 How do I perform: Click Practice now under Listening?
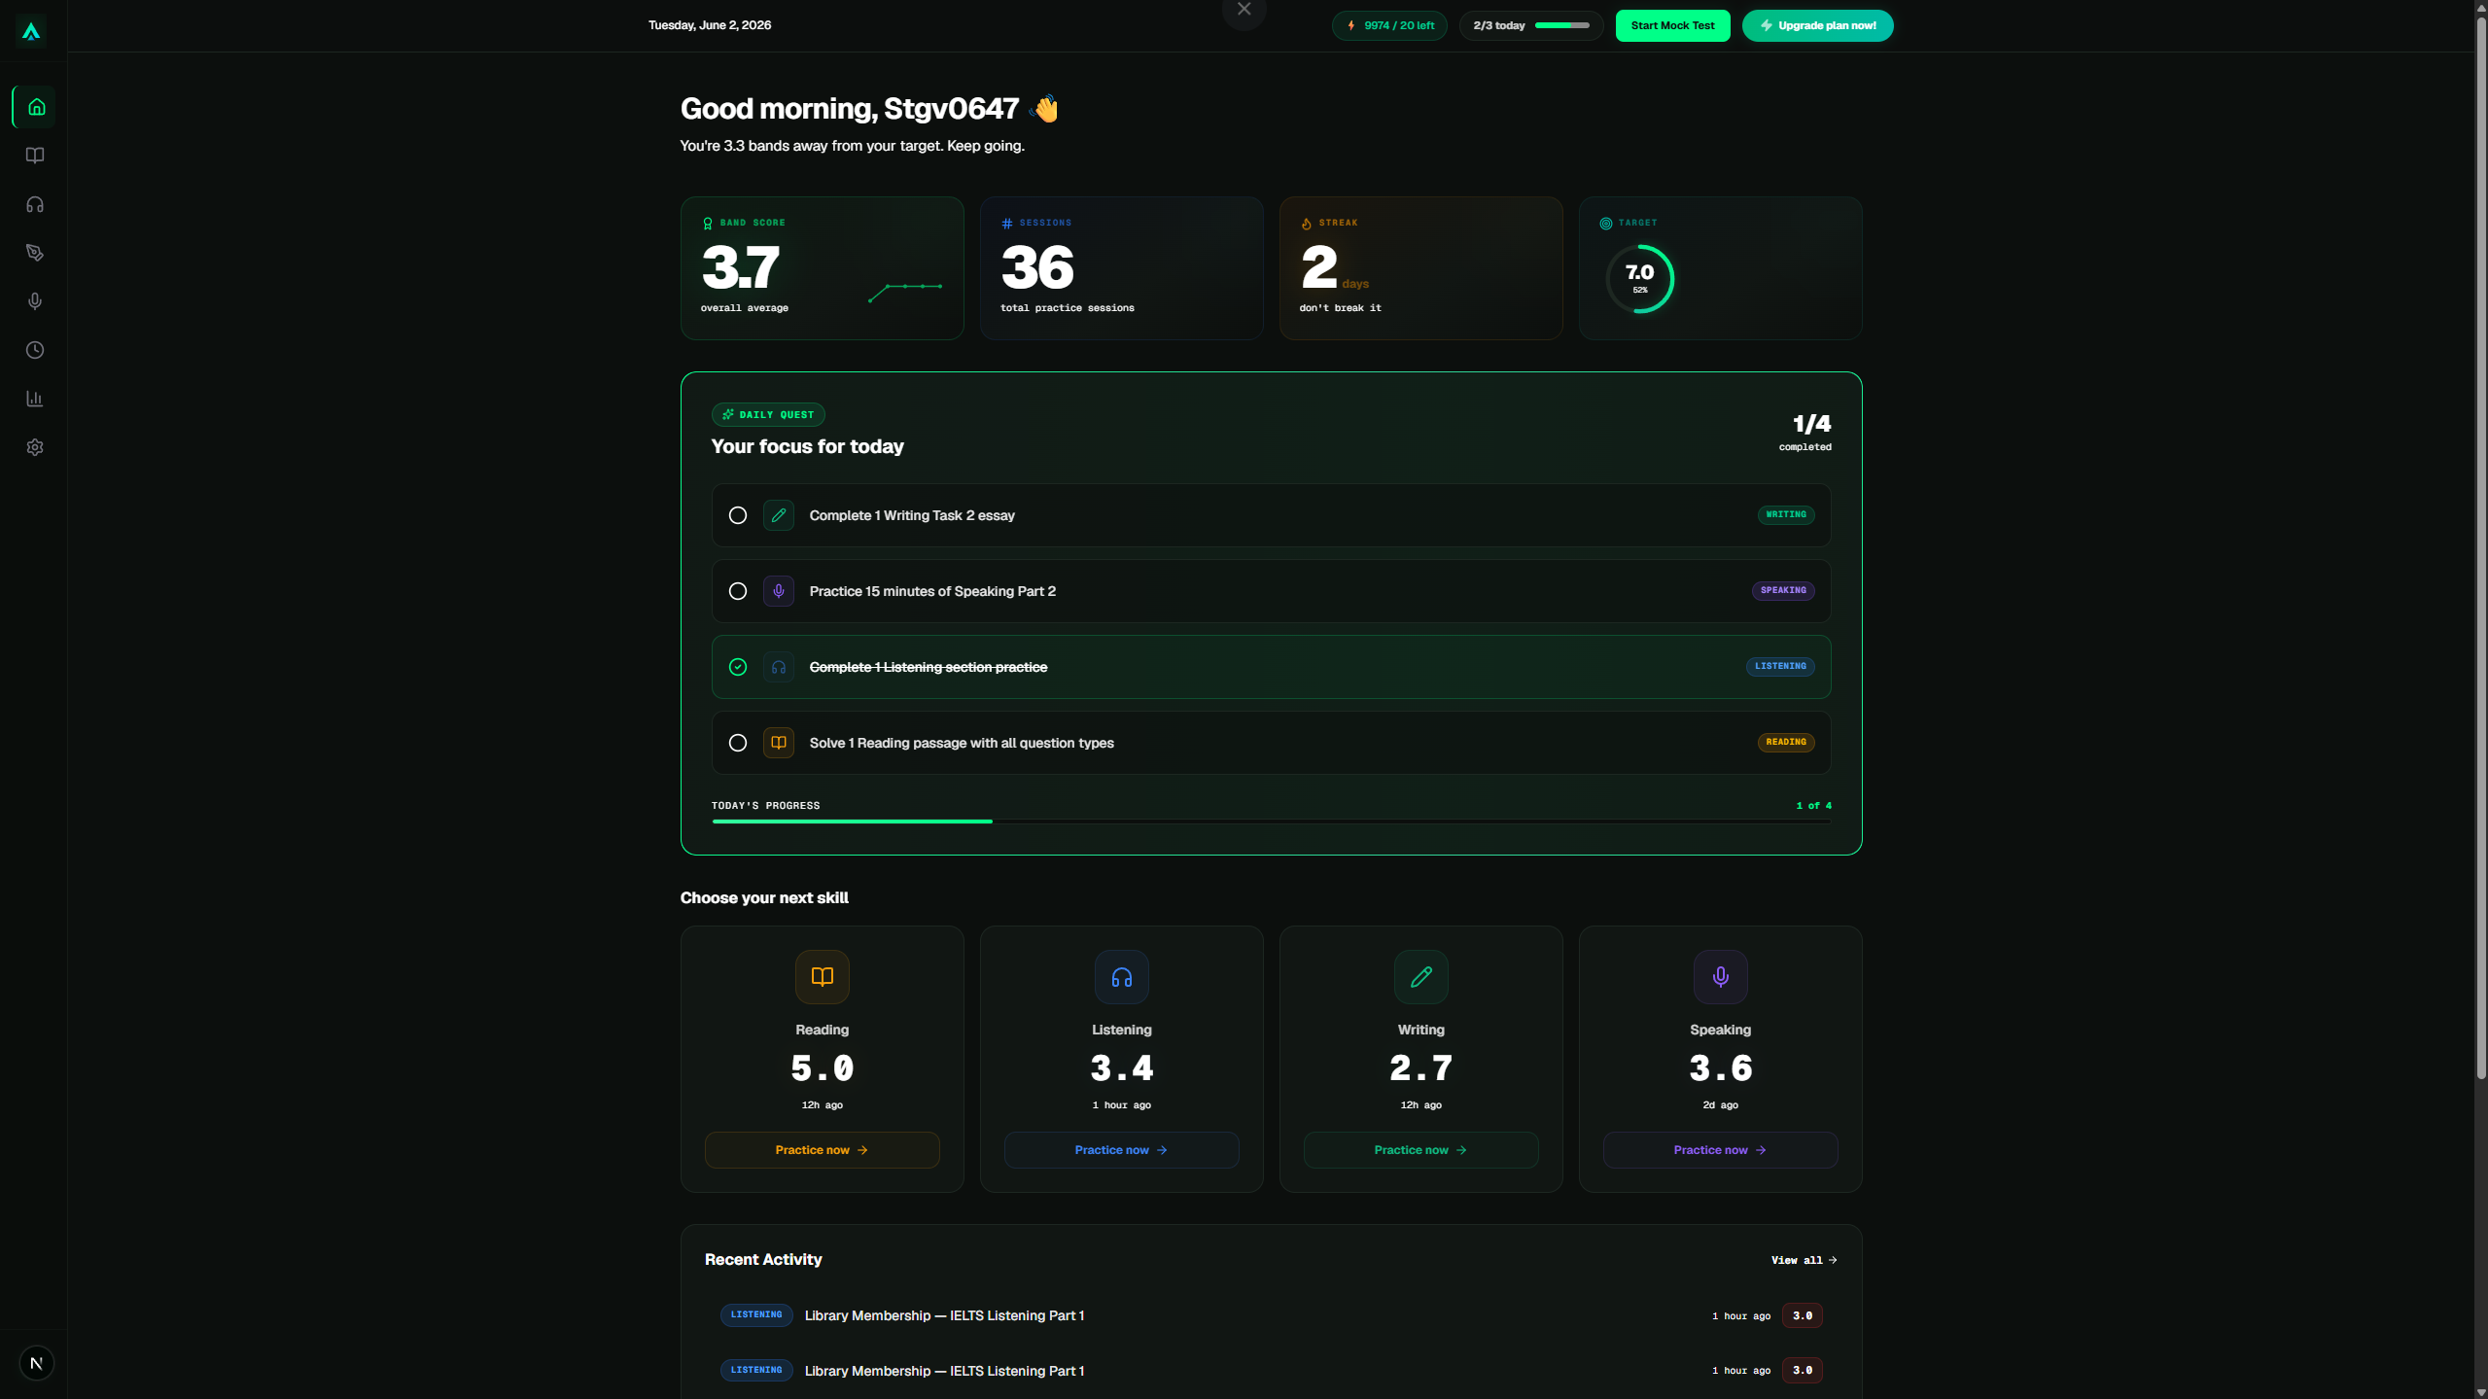point(1122,1150)
